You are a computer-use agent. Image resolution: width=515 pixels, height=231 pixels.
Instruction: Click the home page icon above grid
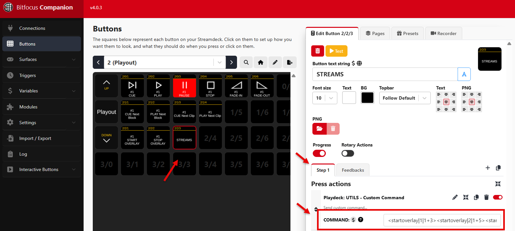pos(261,62)
